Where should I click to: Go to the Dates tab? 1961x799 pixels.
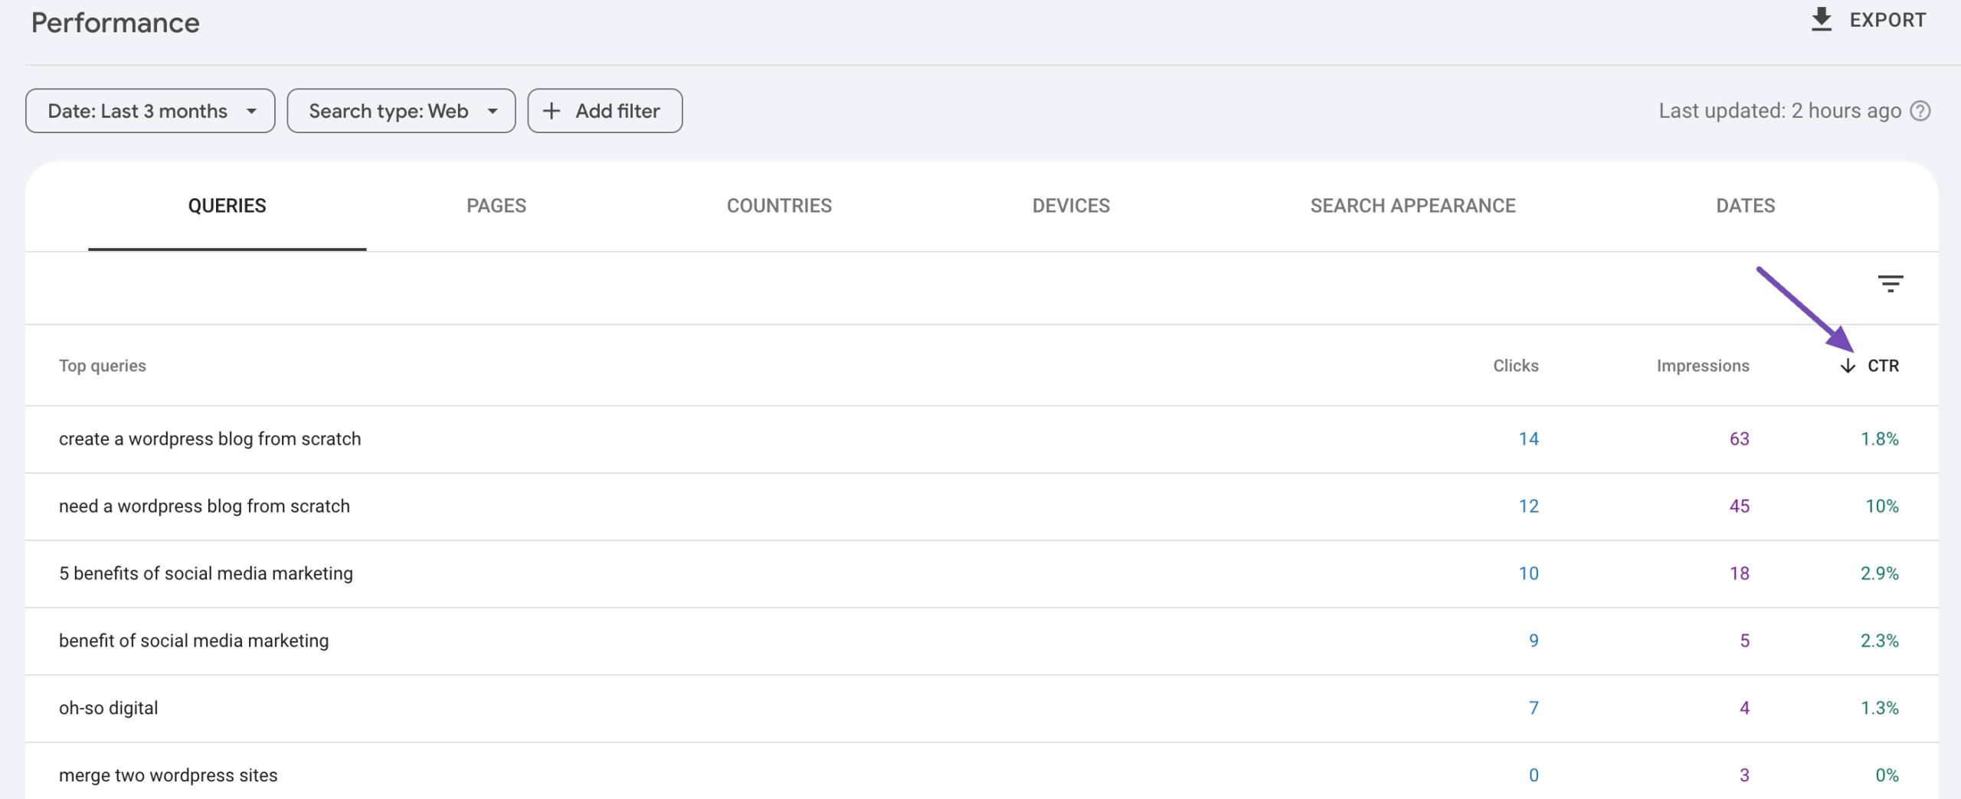(x=1745, y=206)
